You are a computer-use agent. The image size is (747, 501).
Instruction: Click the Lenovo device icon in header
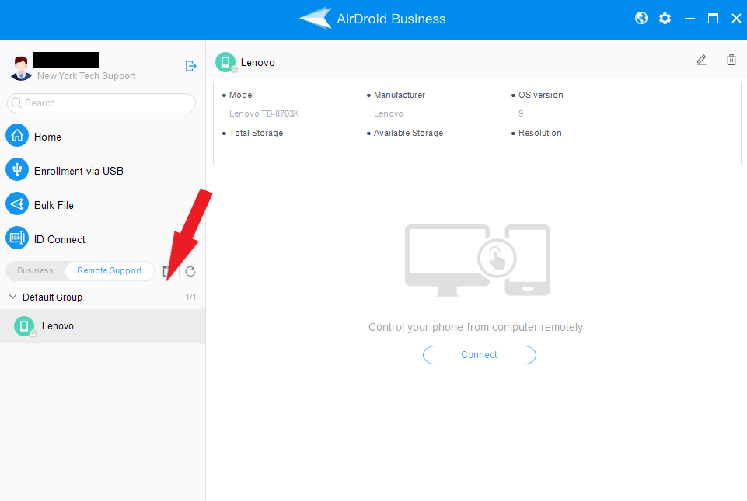click(225, 62)
